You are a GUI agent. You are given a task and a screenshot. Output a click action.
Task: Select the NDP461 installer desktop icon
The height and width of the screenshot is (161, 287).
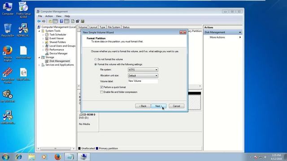(x=23, y=30)
